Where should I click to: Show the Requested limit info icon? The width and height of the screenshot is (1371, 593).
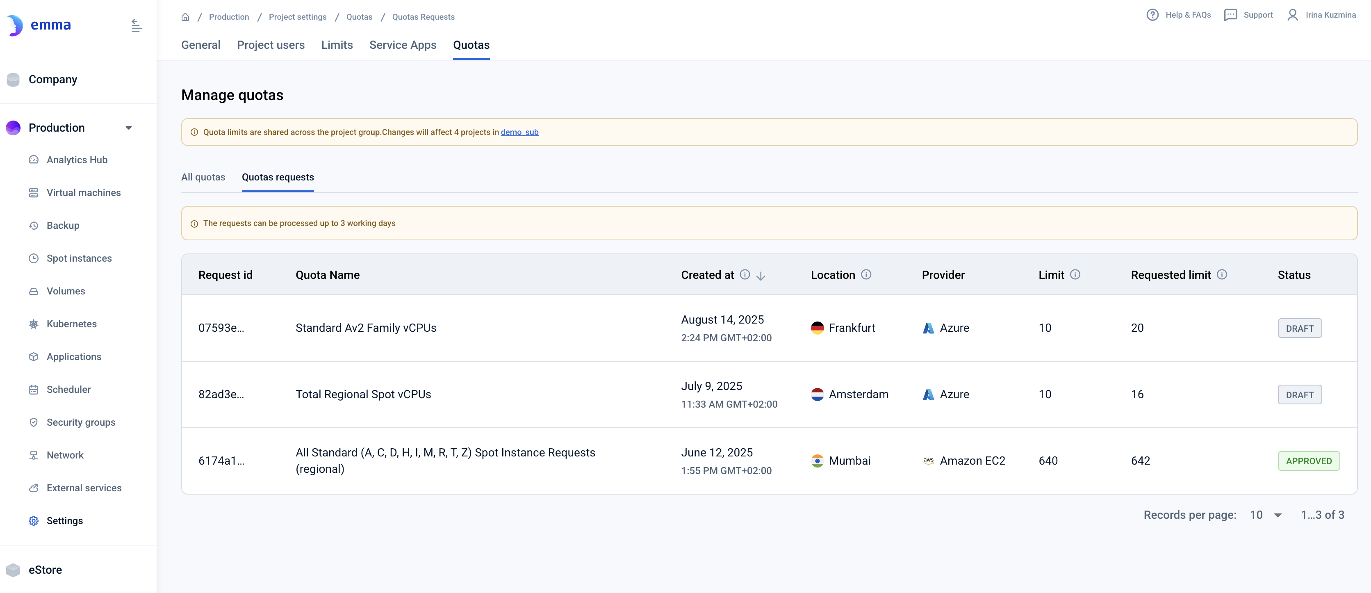coord(1221,275)
